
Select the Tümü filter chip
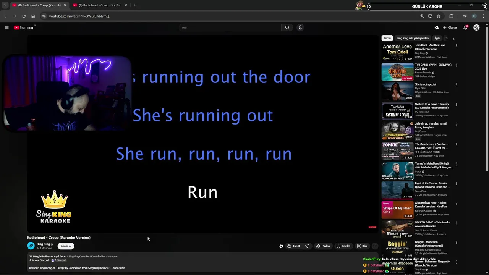click(x=387, y=38)
